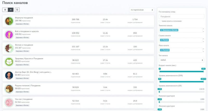208x111 pixels.
Task: Click category tag under Формула похудения
Action: tap(22, 24)
